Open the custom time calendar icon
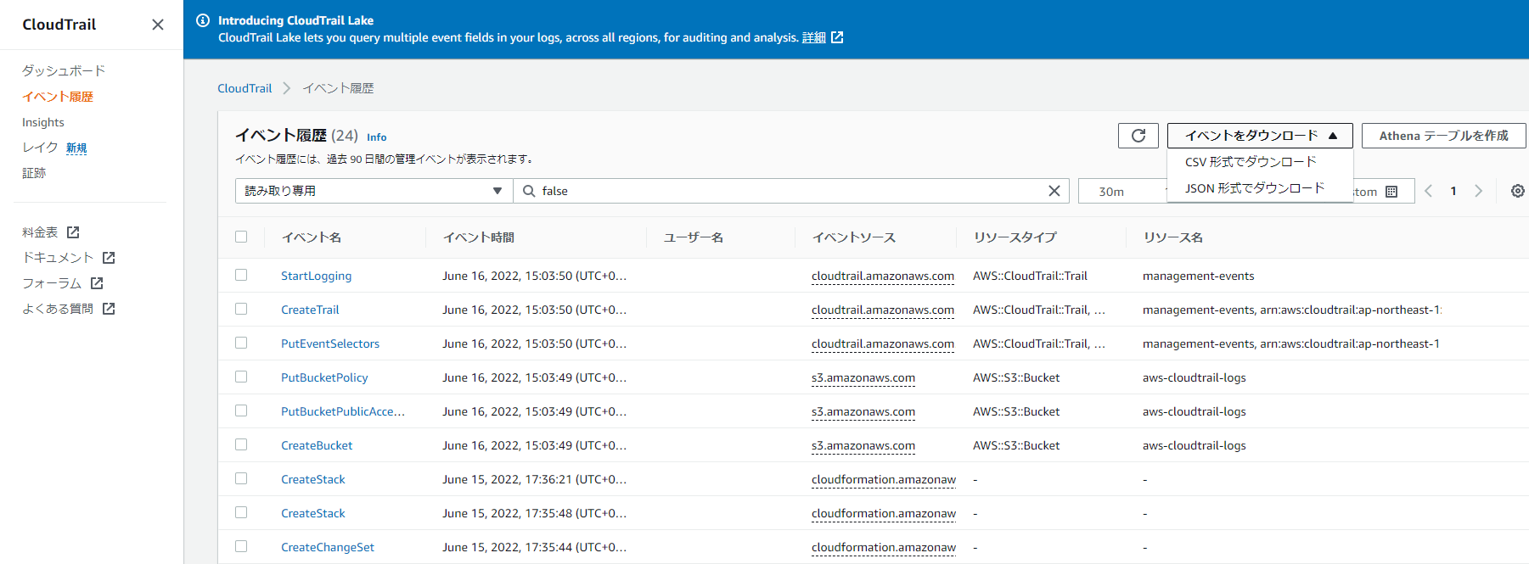The width and height of the screenshot is (1529, 564). pos(1391,192)
